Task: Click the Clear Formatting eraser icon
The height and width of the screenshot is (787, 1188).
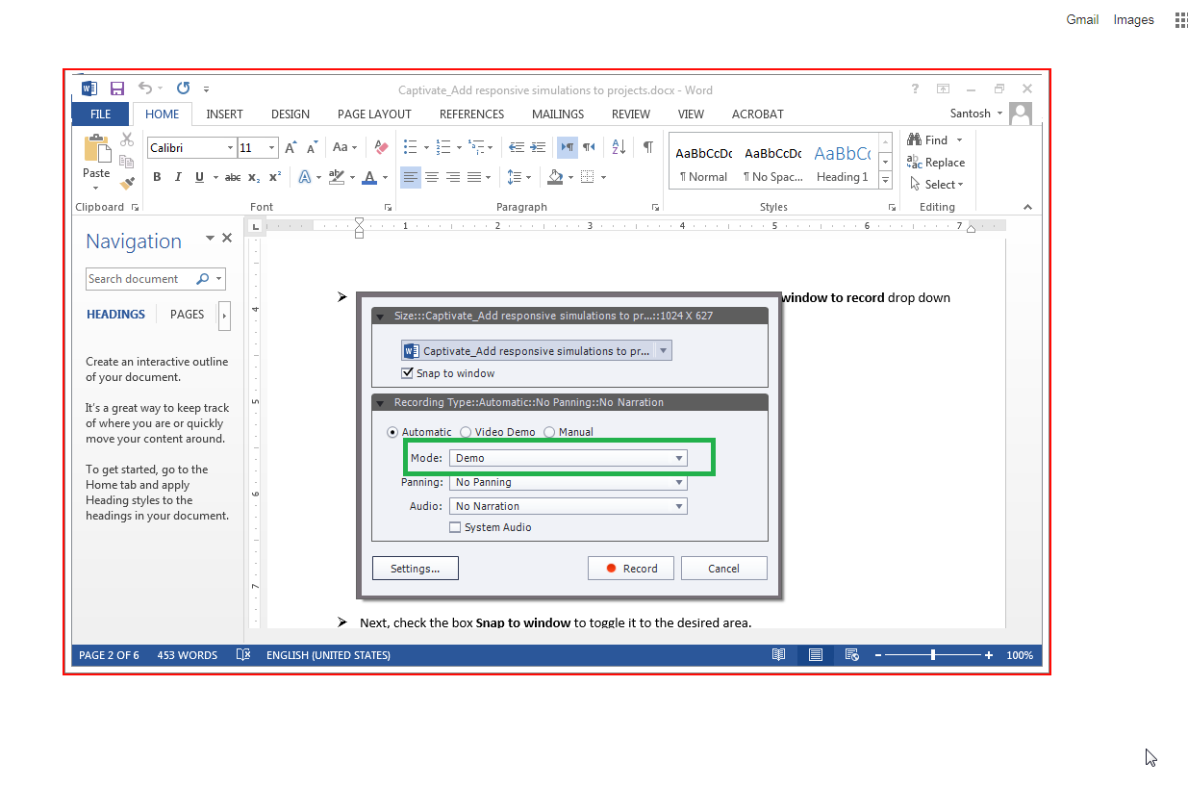Action: [x=381, y=147]
